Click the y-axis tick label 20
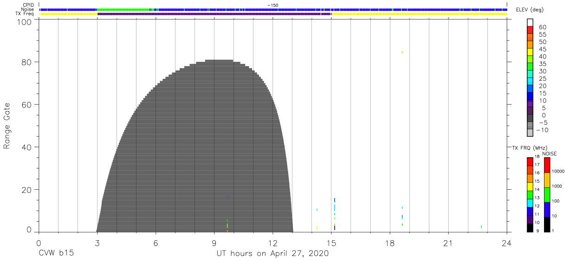The height and width of the screenshot is (263, 570). [27, 190]
